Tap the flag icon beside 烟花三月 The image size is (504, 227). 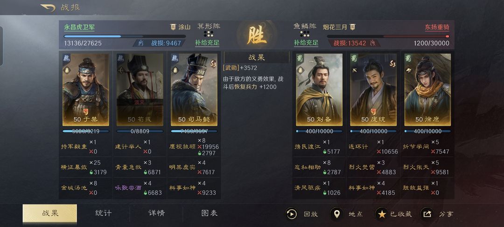click(352, 27)
